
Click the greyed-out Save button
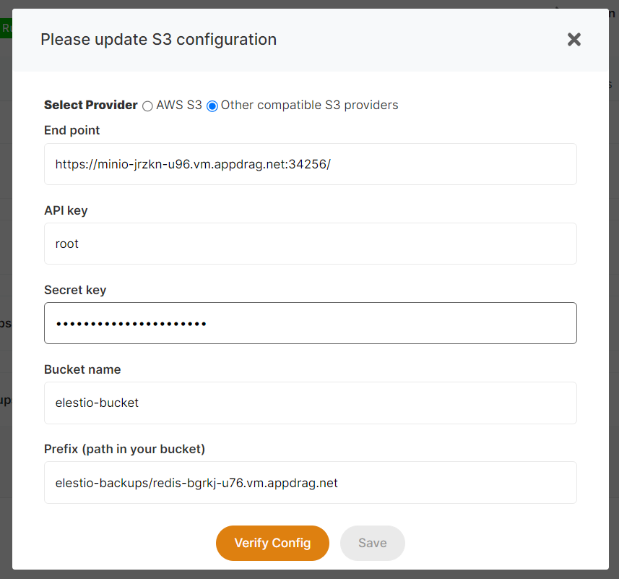pos(372,543)
